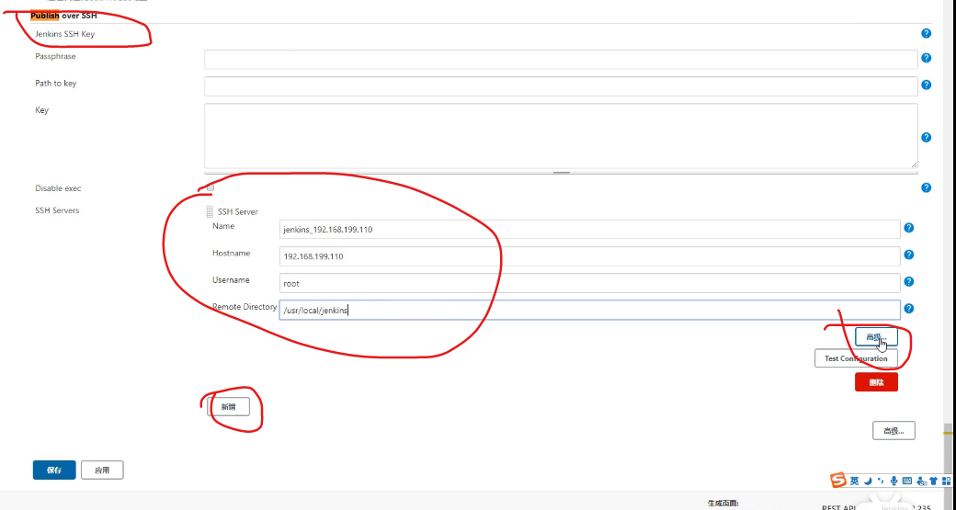Show help for Remote Directory field
956x510 pixels.
coord(908,309)
